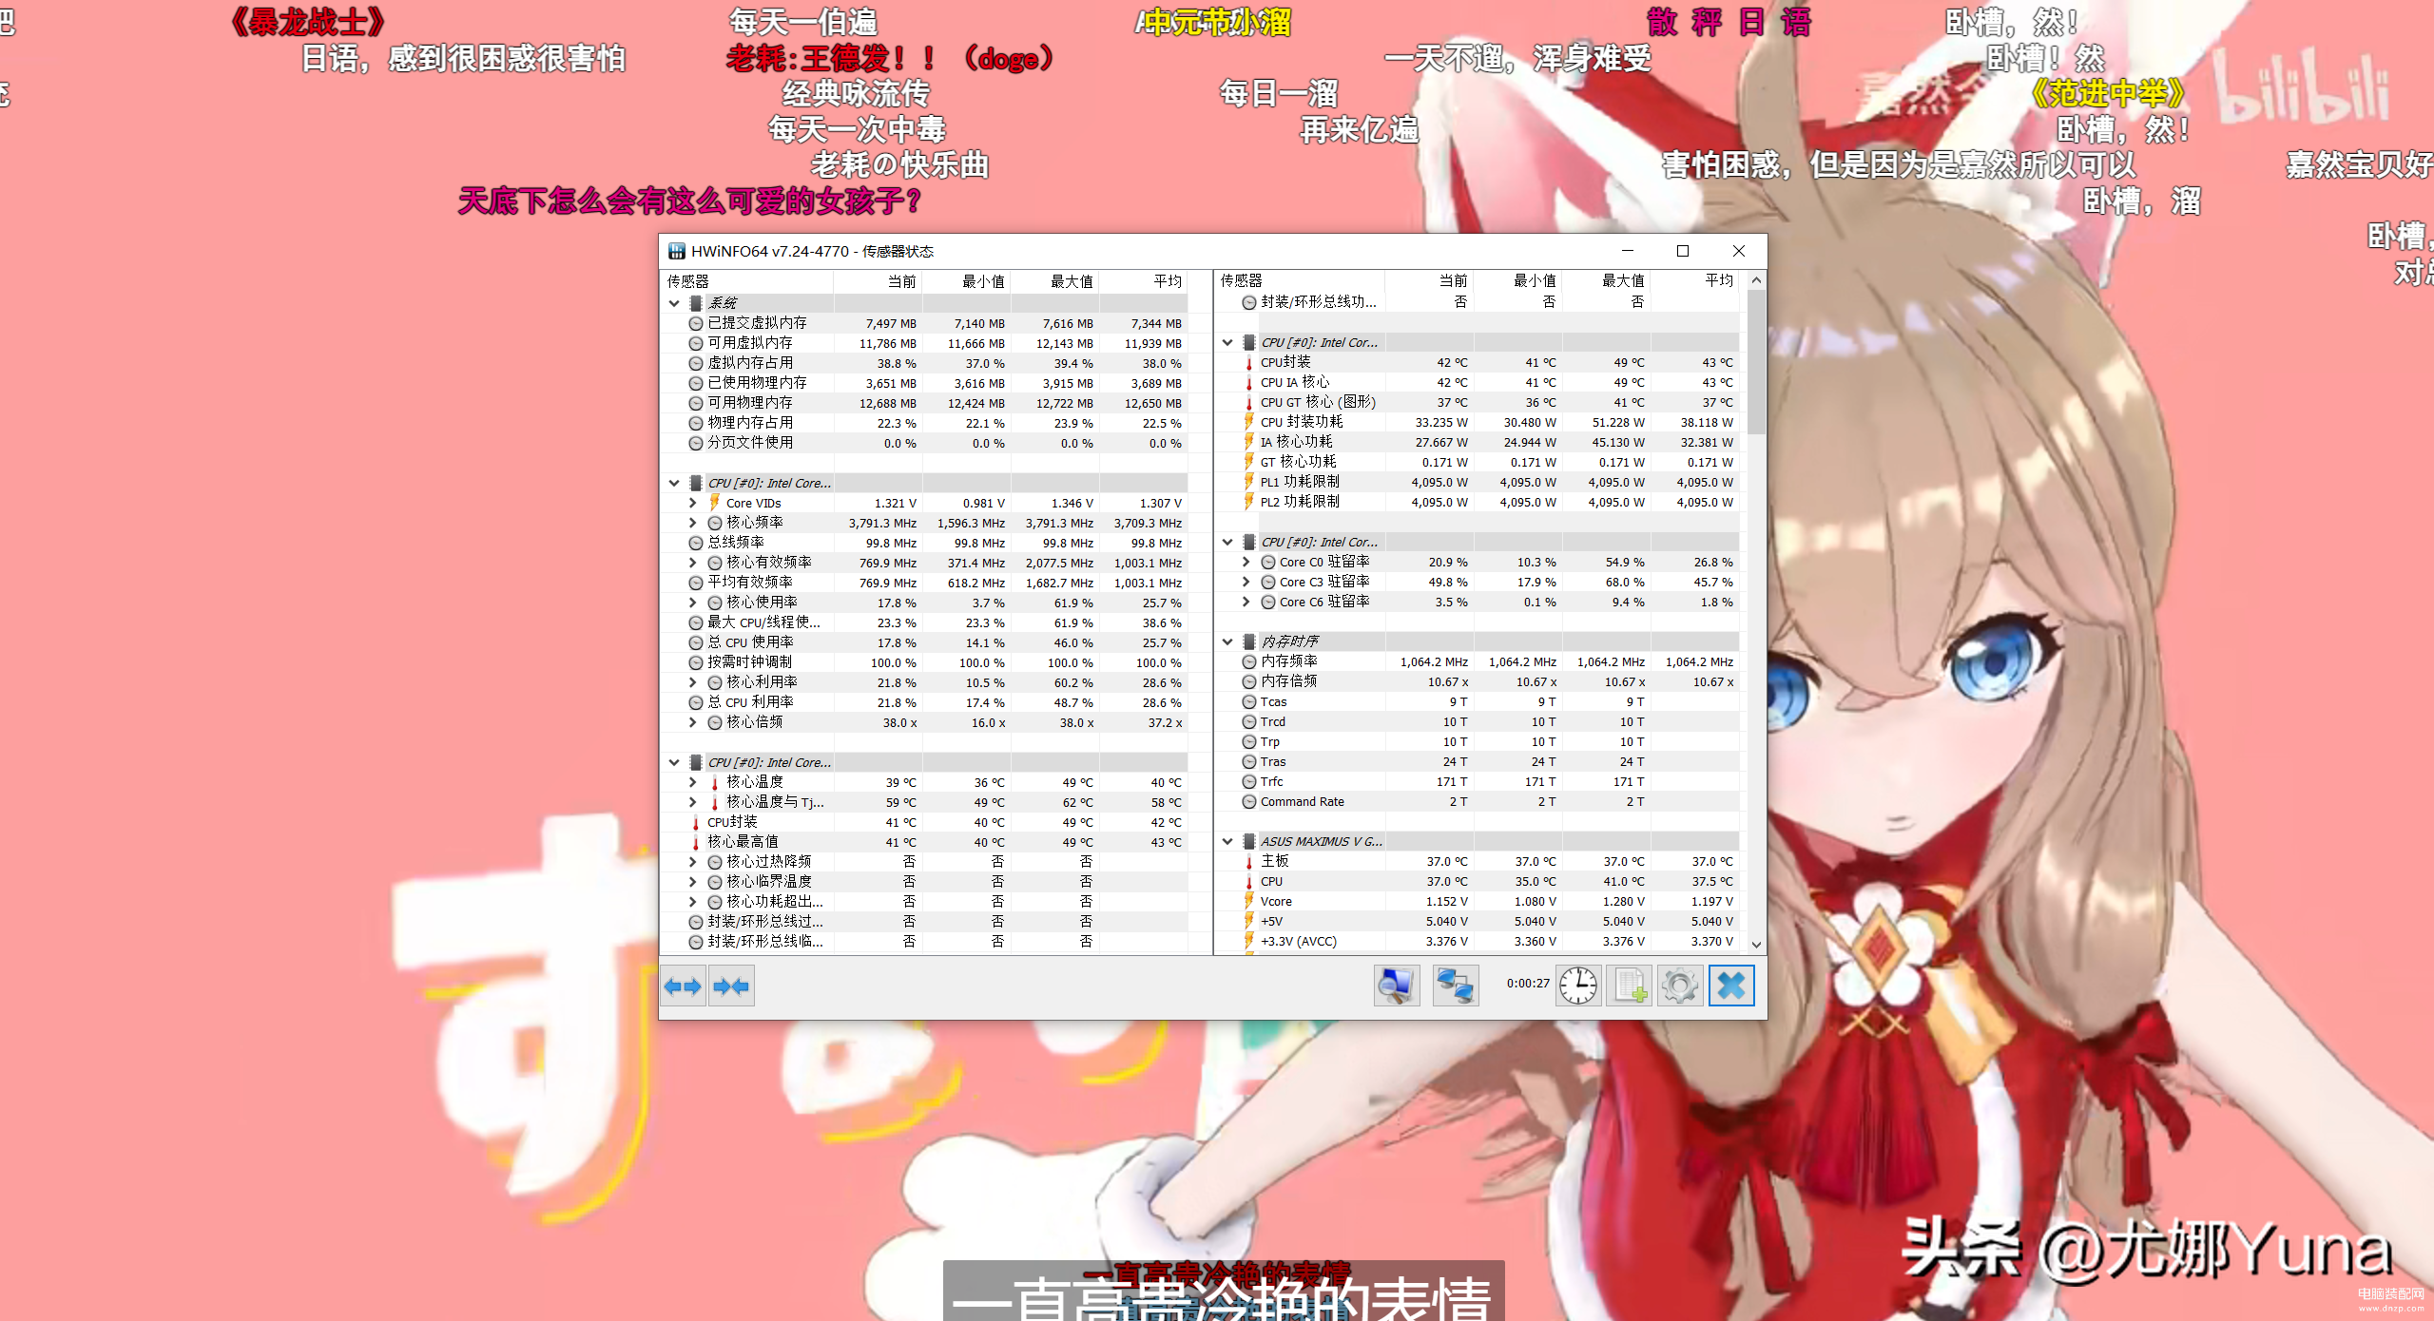The height and width of the screenshot is (1321, 2434).
Task: Expand the 核心温度 row
Action: [693, 782]
